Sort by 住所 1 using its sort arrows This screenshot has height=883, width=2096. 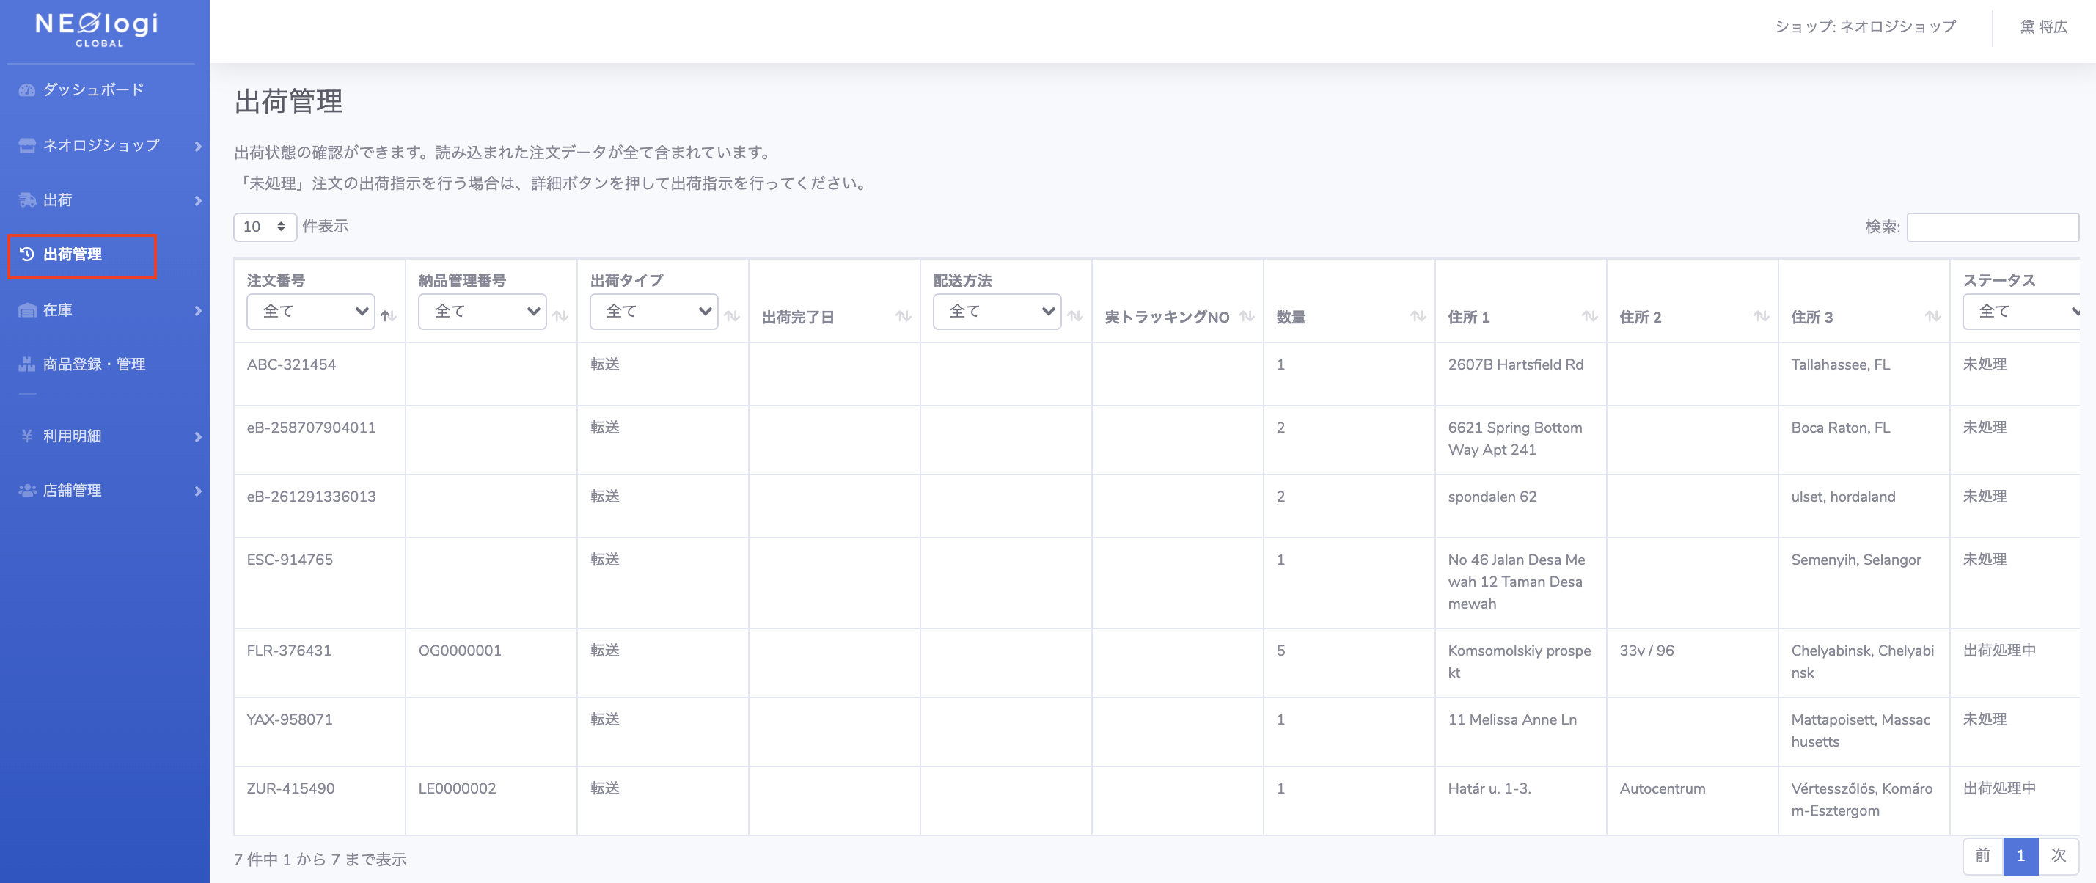1590,316
